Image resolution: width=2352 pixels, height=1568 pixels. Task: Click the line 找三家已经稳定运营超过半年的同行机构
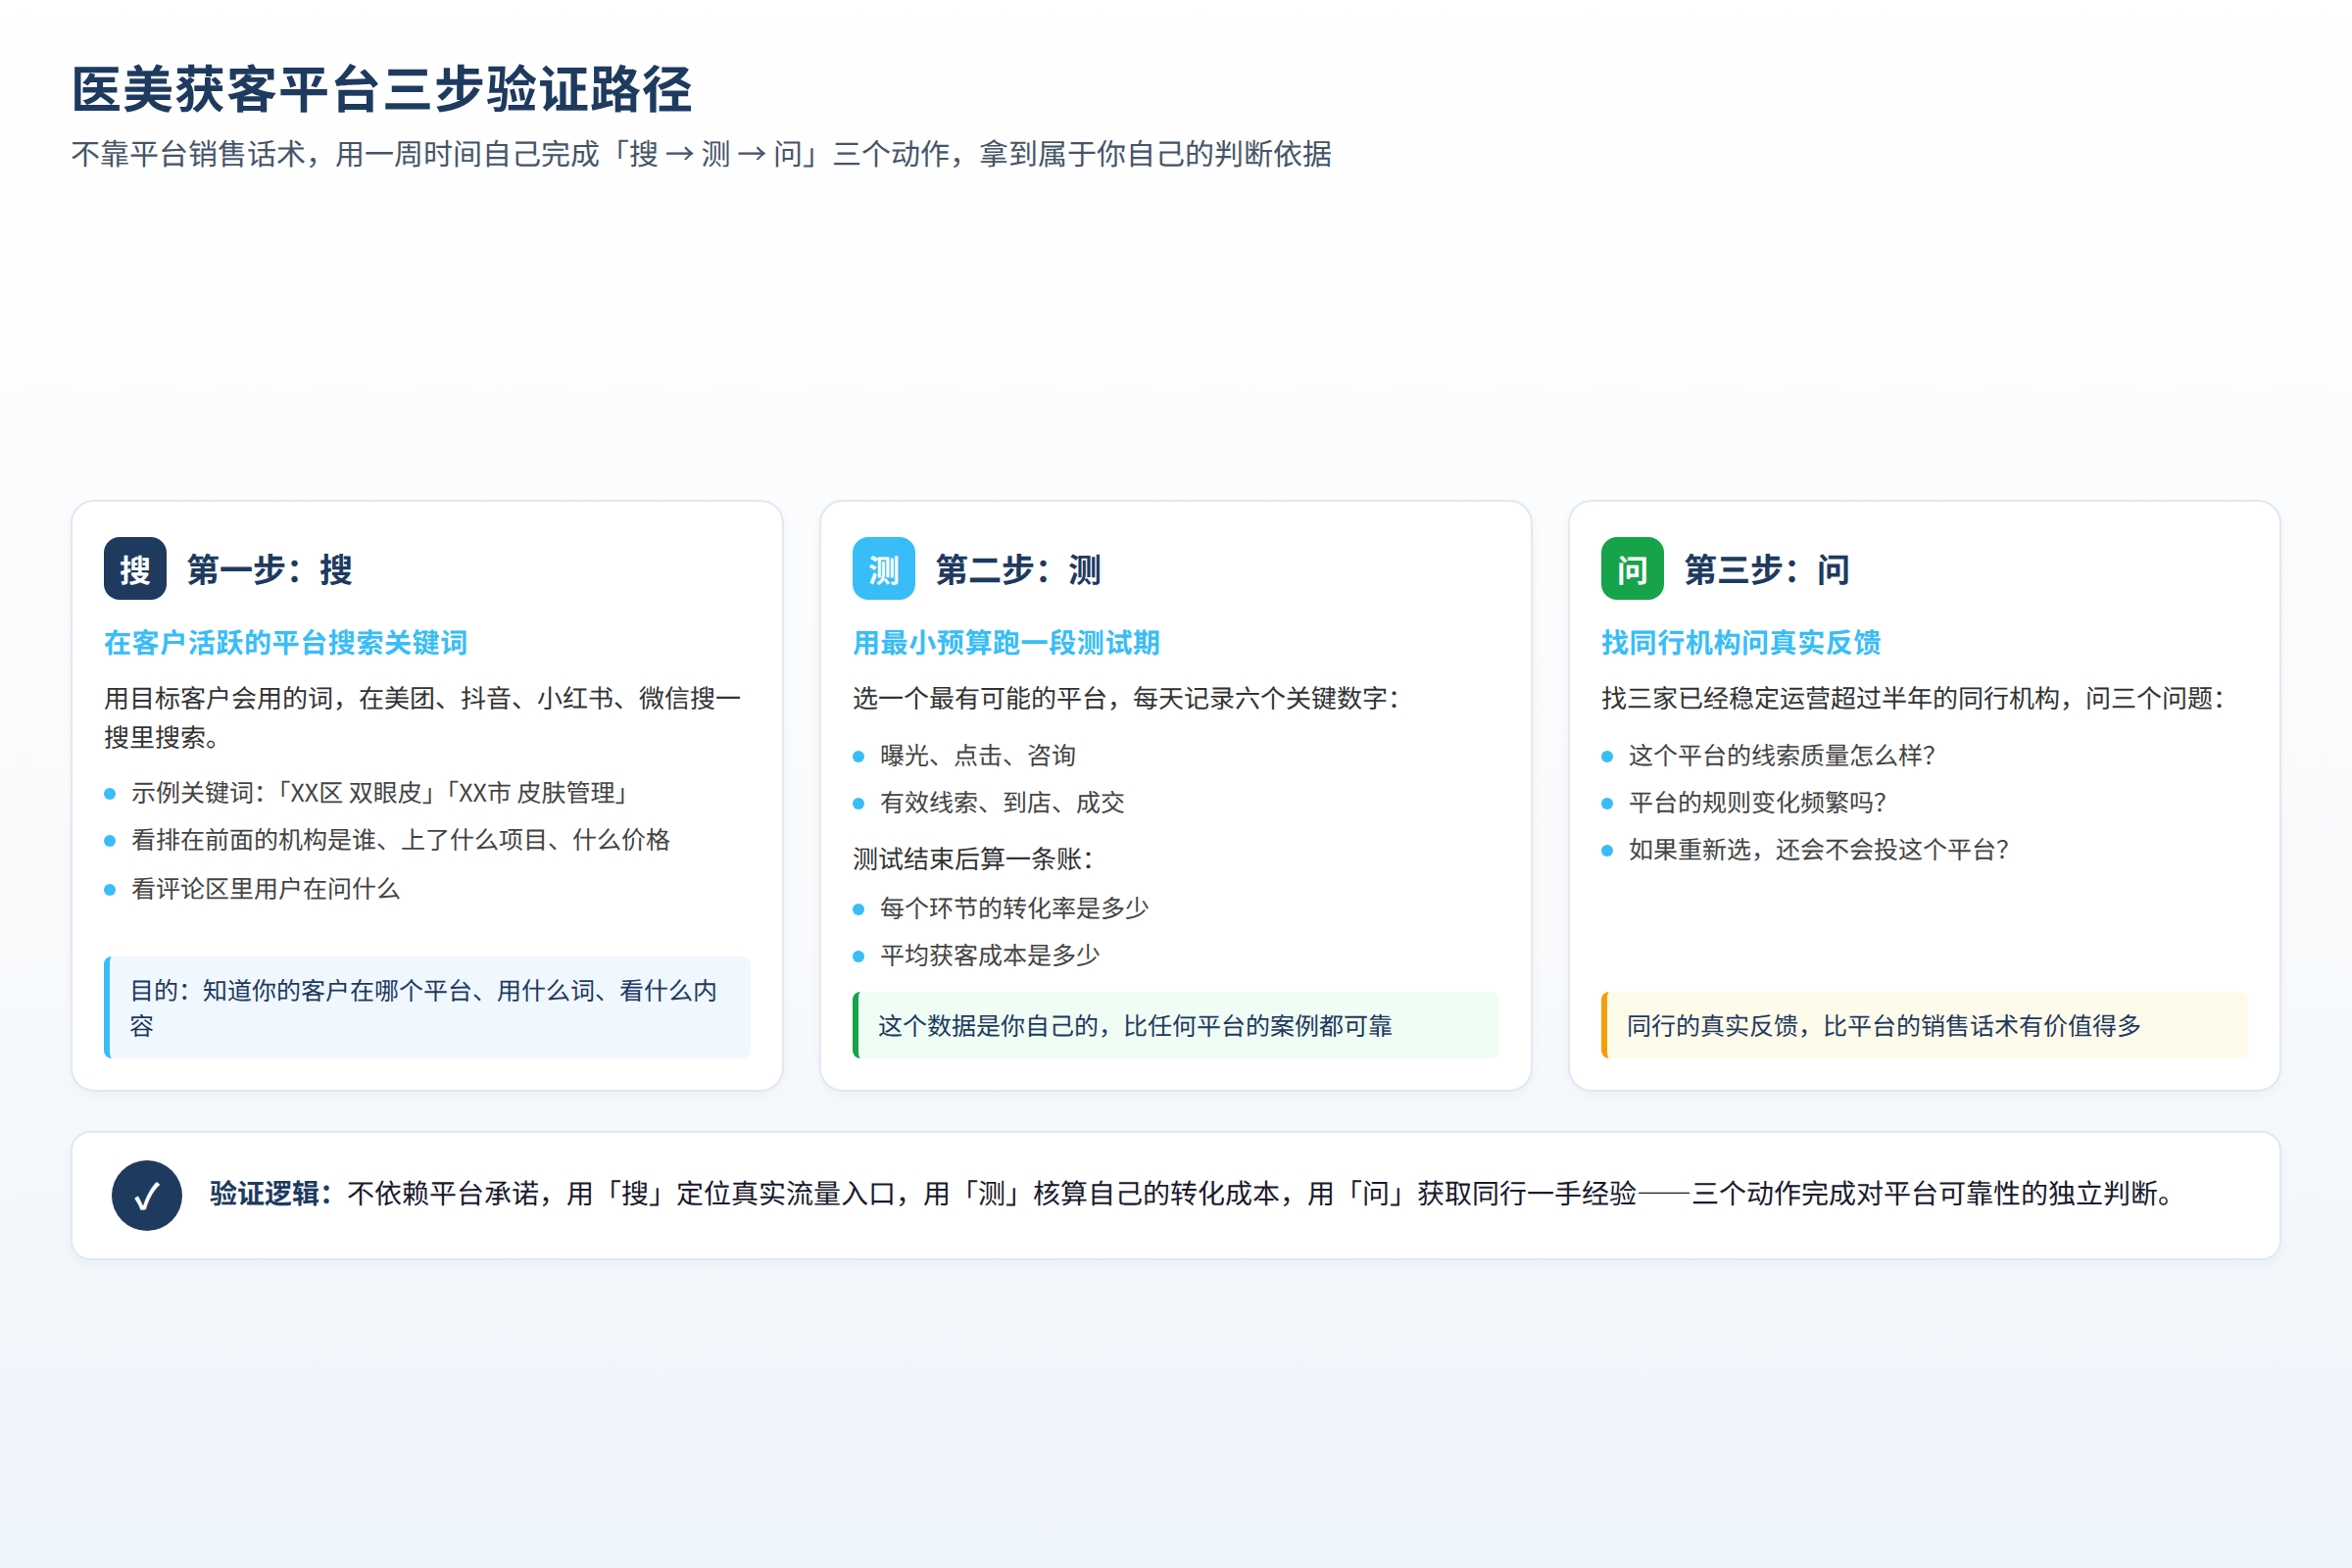[1913, 698]
